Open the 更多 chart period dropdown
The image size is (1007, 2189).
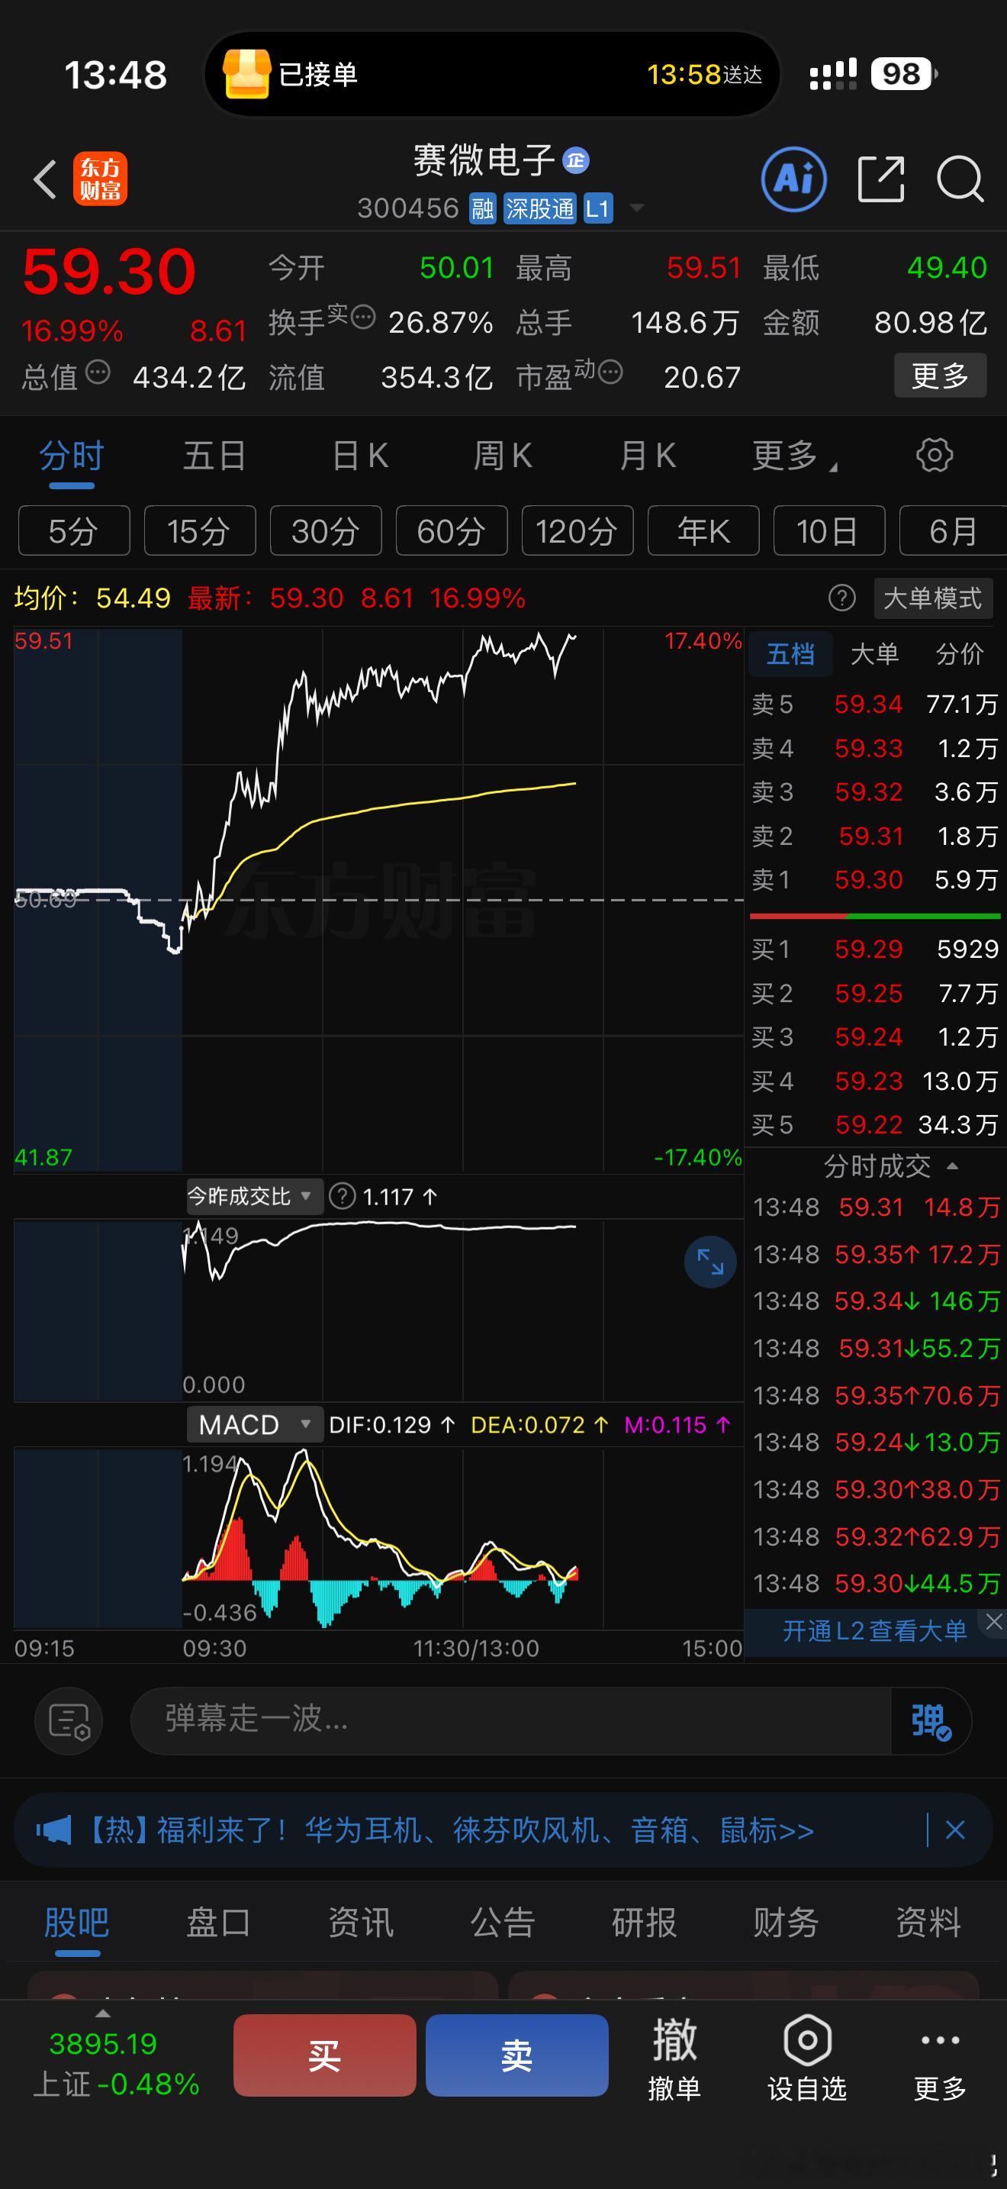pyautogui.click(x=794, y=456)
